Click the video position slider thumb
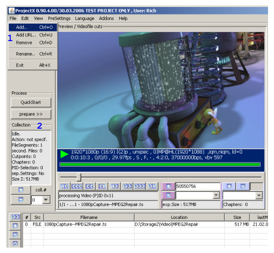 (x=79, y=177)
